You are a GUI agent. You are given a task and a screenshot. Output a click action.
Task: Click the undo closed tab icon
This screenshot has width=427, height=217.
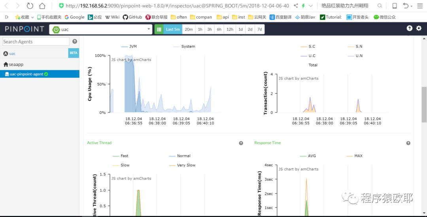[406, 6]
